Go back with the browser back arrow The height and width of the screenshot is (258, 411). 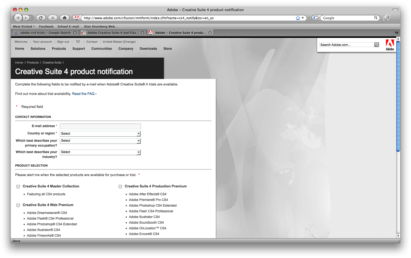18,18
